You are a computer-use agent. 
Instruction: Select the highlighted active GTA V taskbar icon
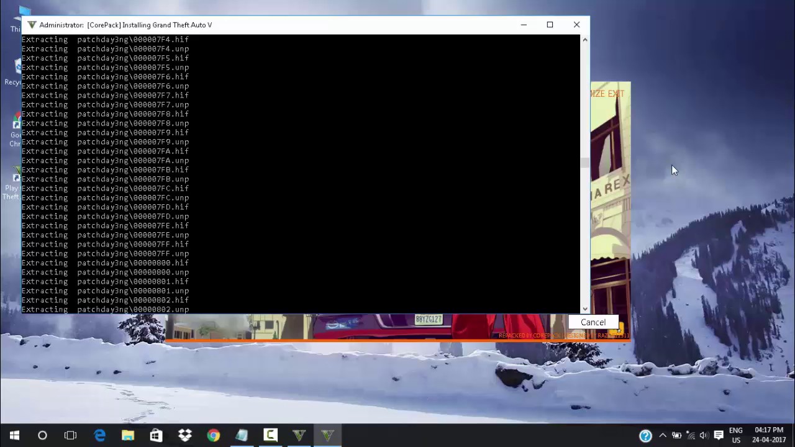pyautogui.click(x=327, y=436)
